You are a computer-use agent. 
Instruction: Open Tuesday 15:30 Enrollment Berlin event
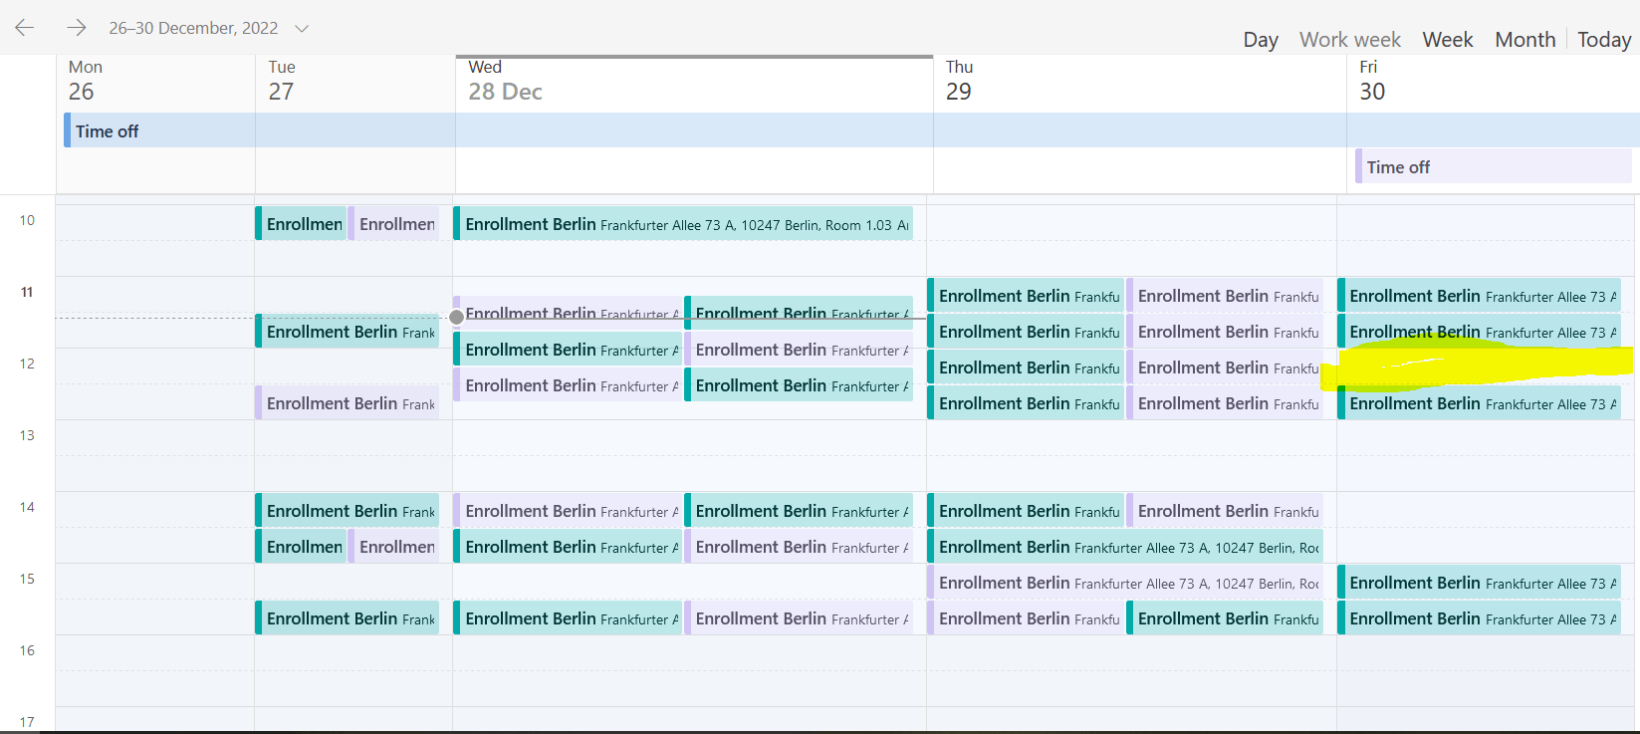(x=348, y=618)
